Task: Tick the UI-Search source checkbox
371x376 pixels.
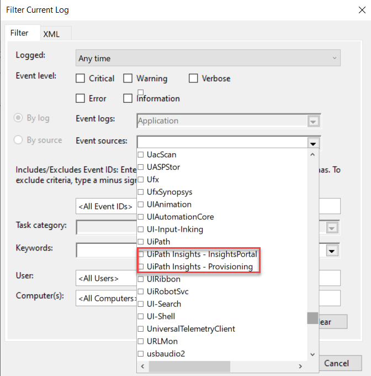Action: 141,304
